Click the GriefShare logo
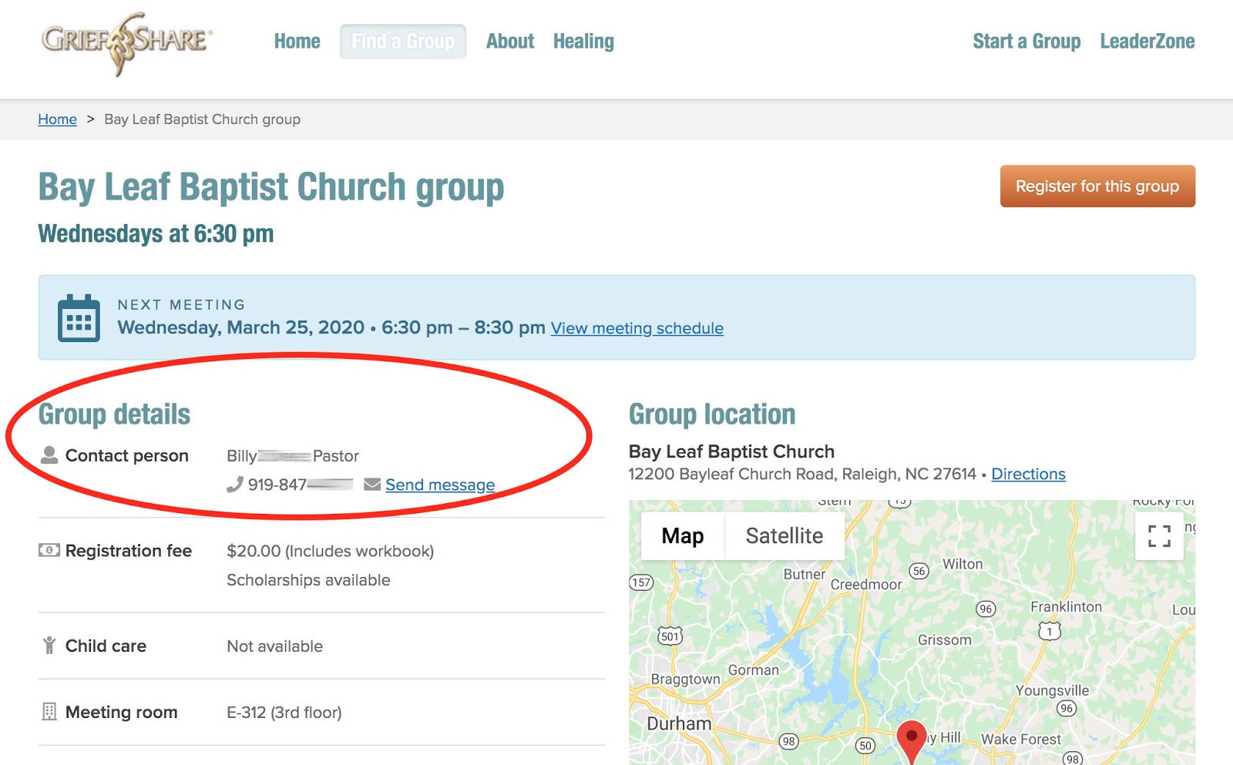The width and height of the screenshot is (1233, 765). [x=127, y=43]
